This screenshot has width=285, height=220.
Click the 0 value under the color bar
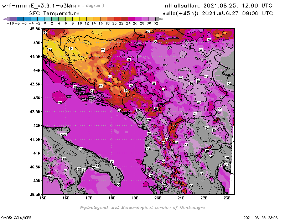[45, 23]
